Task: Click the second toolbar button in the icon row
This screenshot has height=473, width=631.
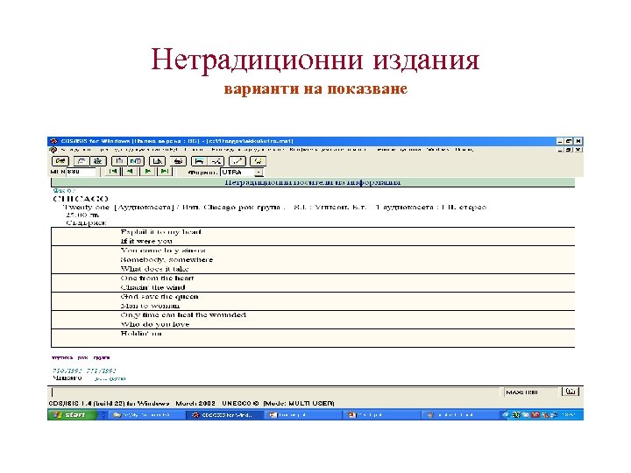Action: (82, 161)
